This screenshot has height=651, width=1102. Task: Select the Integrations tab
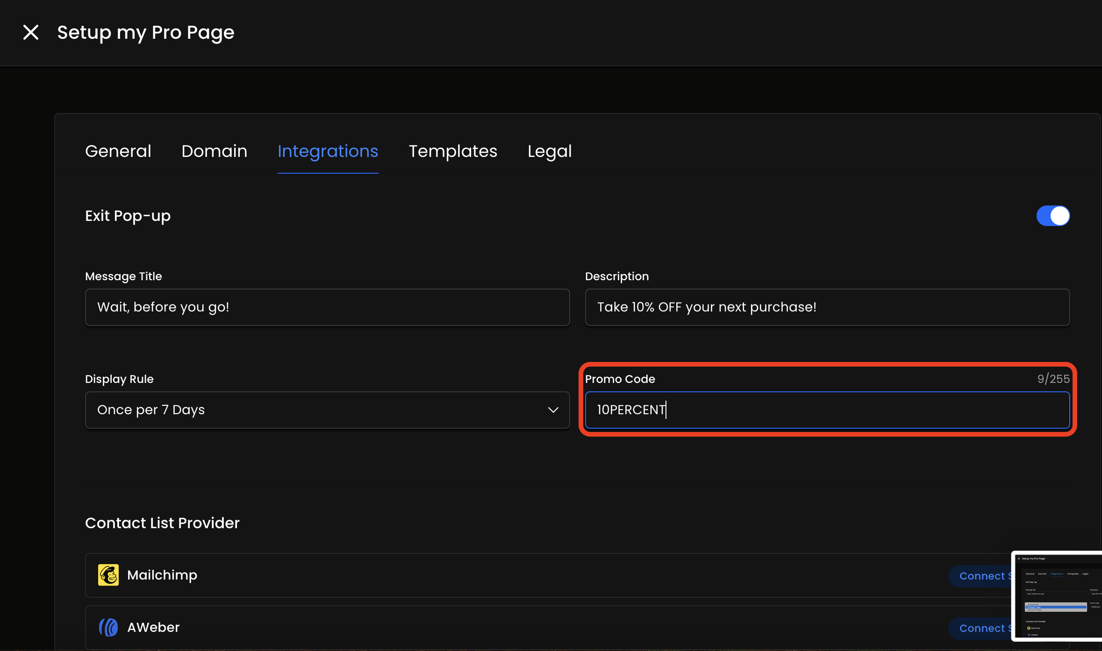(328, 151)
